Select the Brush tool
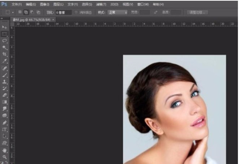 click(x=5, y=75)
